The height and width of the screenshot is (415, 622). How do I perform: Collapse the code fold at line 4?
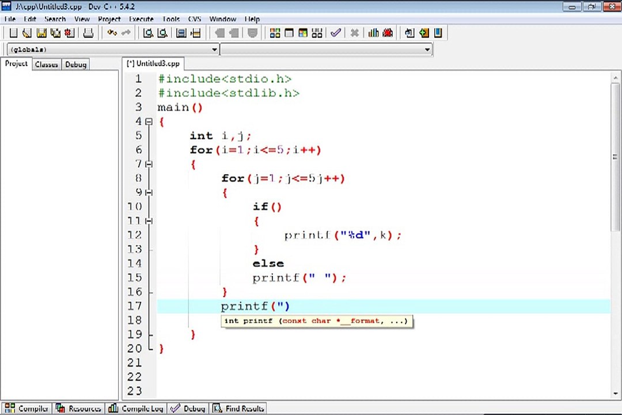pos(149,122)
